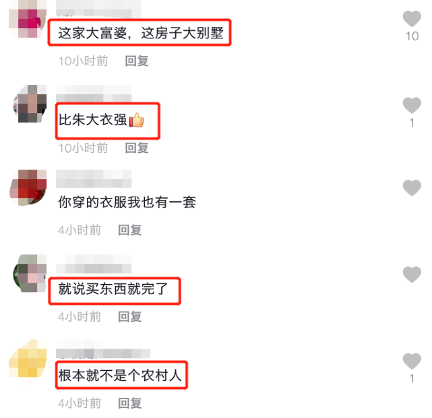Tap 回复 under 根本就不是个农村人
The height and width of the screenshot is (418, 432).
(130, 403)
